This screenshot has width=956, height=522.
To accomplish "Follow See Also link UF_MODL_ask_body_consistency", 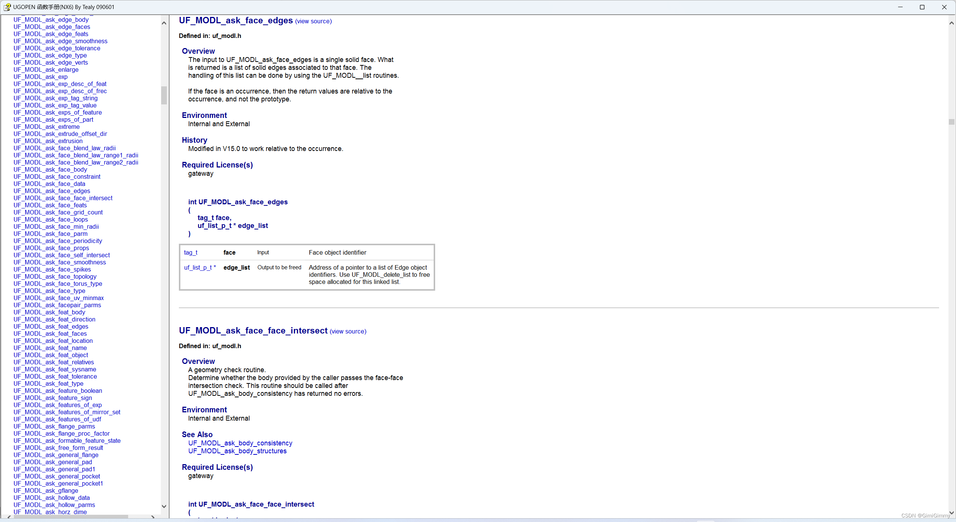I will pyautogui.click(x=240, y=443).
